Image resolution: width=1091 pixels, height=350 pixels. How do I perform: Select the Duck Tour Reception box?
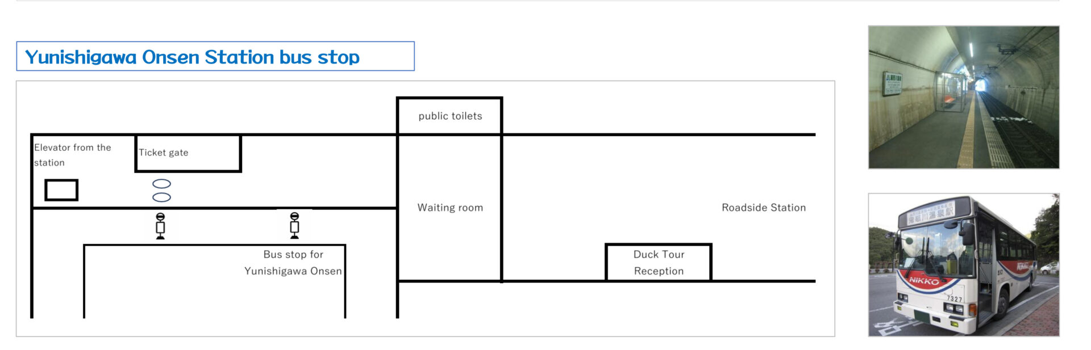[659, 263]
